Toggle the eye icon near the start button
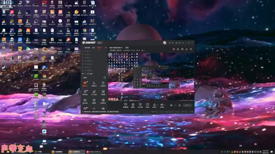275x154 pixels. click(176, 105)
